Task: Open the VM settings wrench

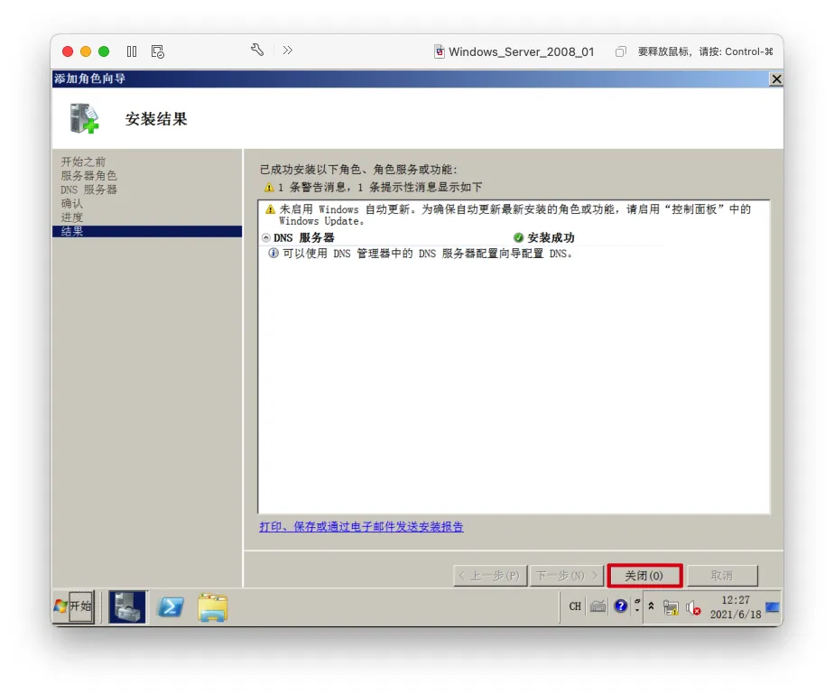Action: click(257, 50)
